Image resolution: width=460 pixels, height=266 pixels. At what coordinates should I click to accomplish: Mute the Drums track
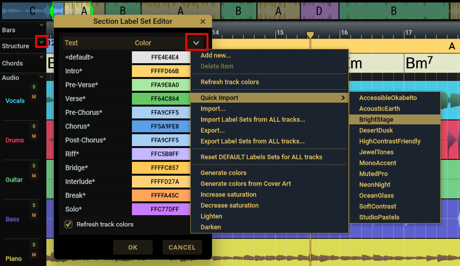coord(34,136)
